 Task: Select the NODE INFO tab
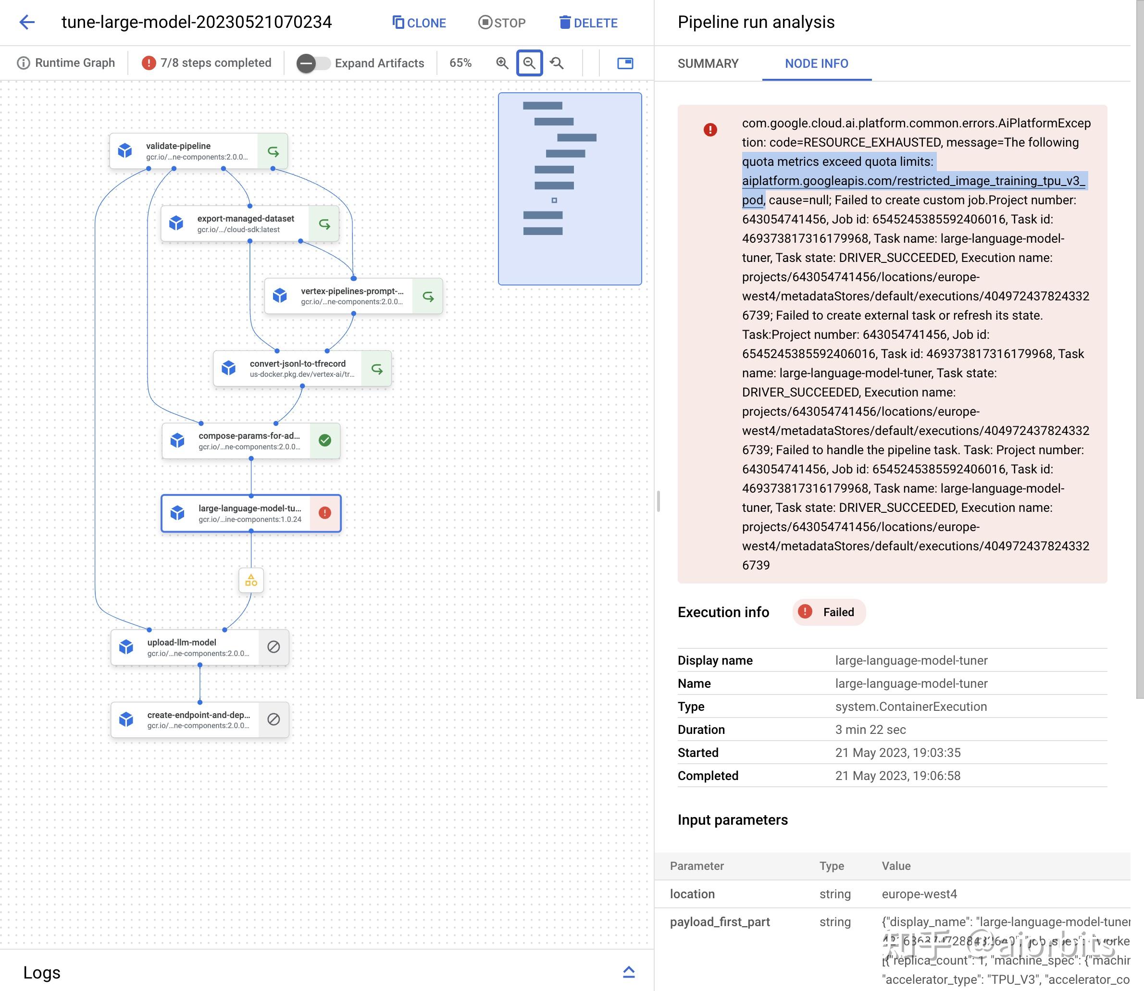[816, 63]
